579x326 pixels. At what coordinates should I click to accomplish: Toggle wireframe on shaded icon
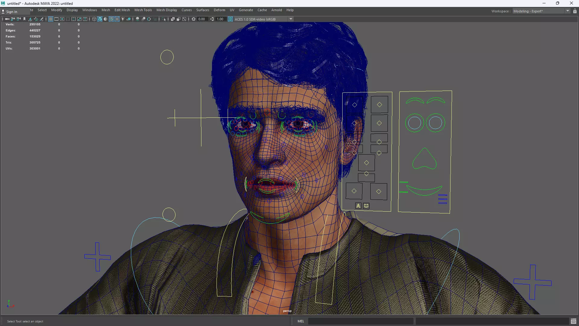pyautogui.click(x=111, y=19)
